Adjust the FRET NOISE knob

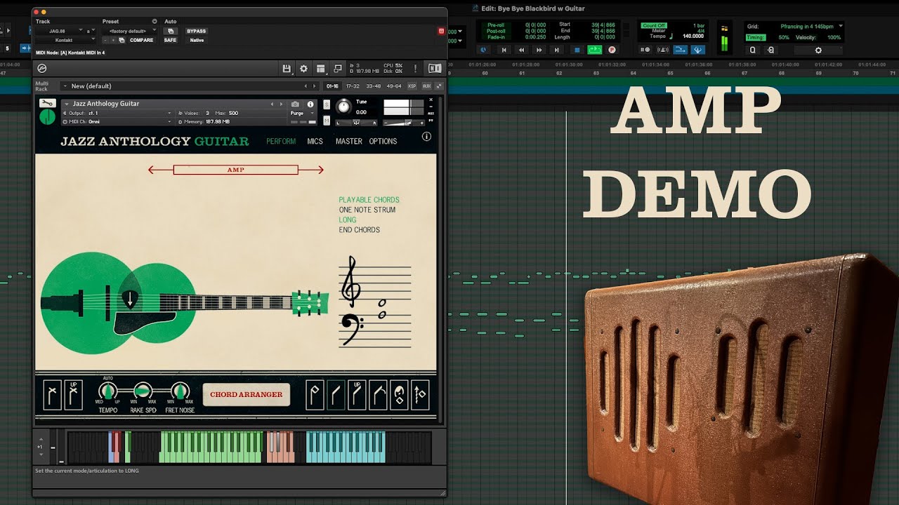click(180, 391)
